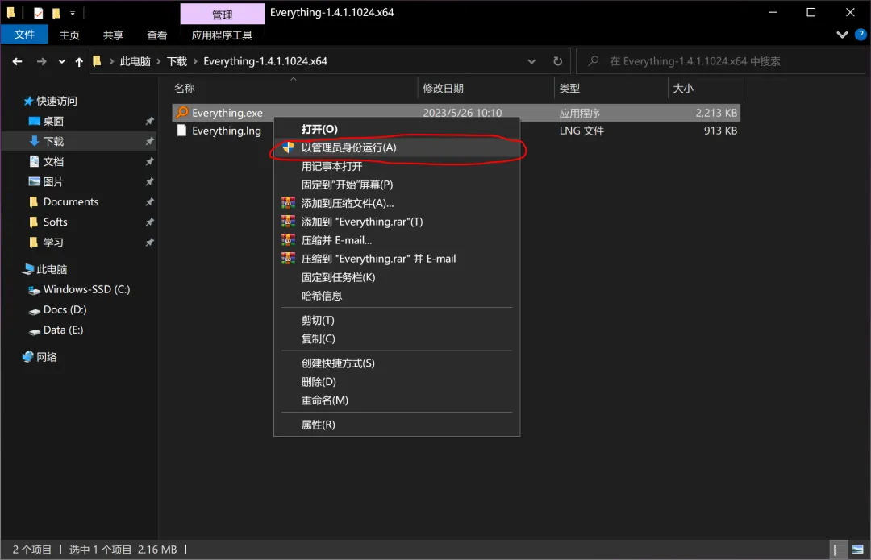871x560 pixels.
Task: Click the folder icon in address bar
Action: click(x=97, y=61)
